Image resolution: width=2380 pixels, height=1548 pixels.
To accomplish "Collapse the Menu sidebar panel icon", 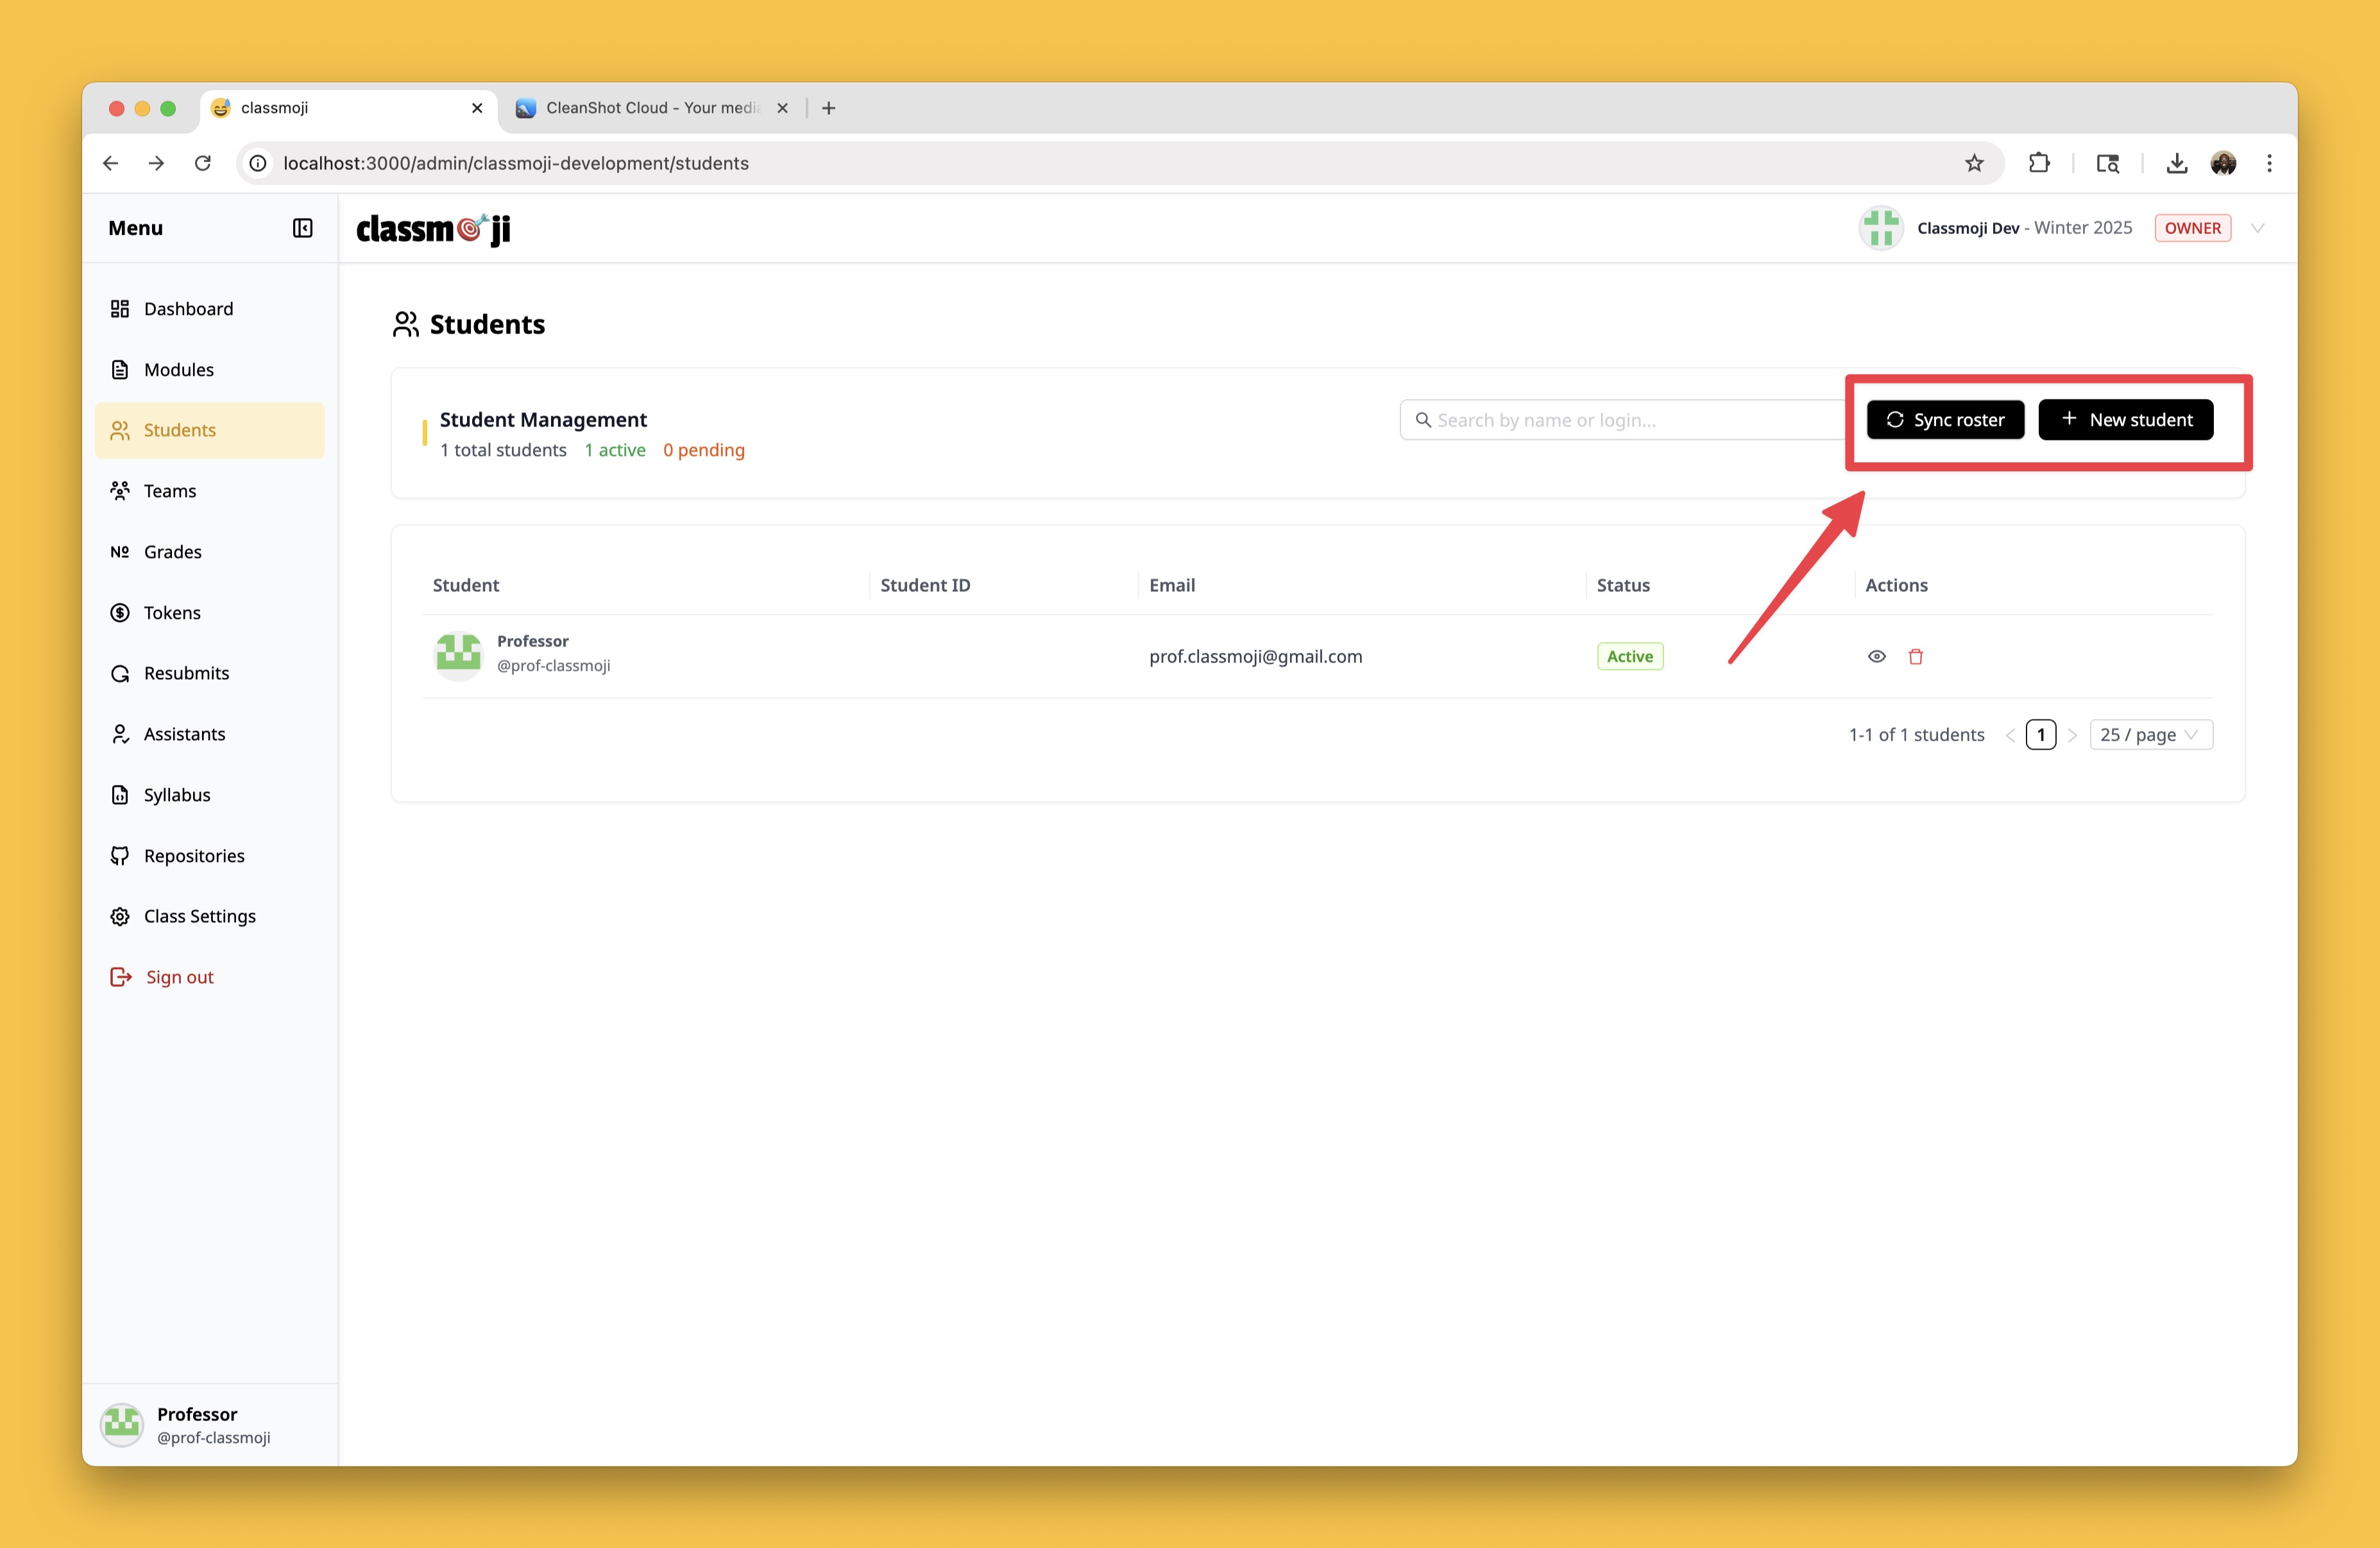I will click(x=302, y=228).
